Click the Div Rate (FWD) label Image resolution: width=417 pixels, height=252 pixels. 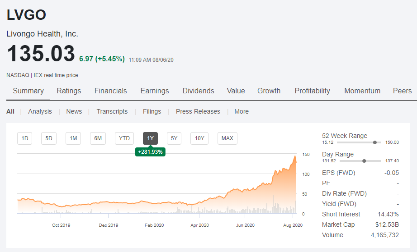coord(344,194)
